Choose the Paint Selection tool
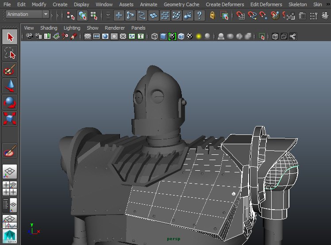Image resolution: width=331 pixels, height=245 pixels. tap(10, 69)
